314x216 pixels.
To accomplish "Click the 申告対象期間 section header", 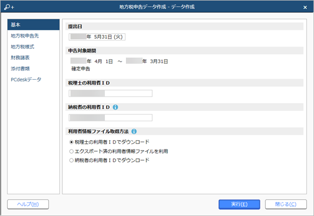I will pos(184,50).
